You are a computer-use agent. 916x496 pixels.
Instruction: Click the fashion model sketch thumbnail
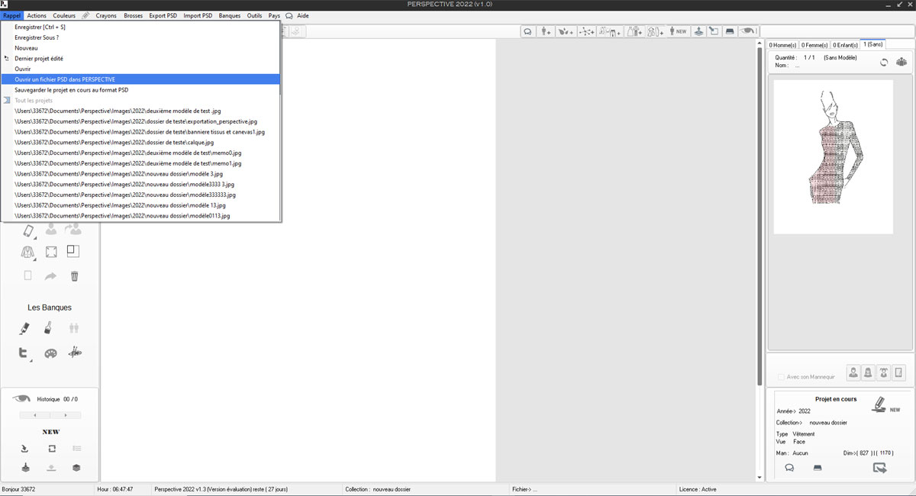833,156
